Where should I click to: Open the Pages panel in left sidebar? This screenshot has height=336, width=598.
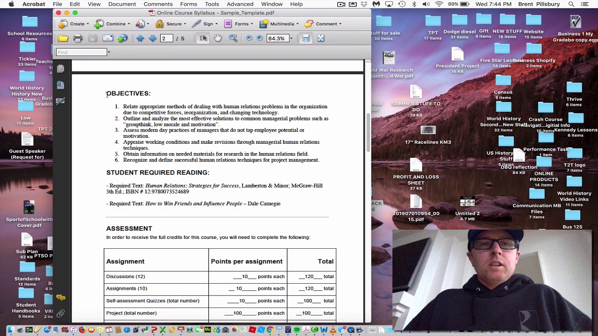point(60,69)
